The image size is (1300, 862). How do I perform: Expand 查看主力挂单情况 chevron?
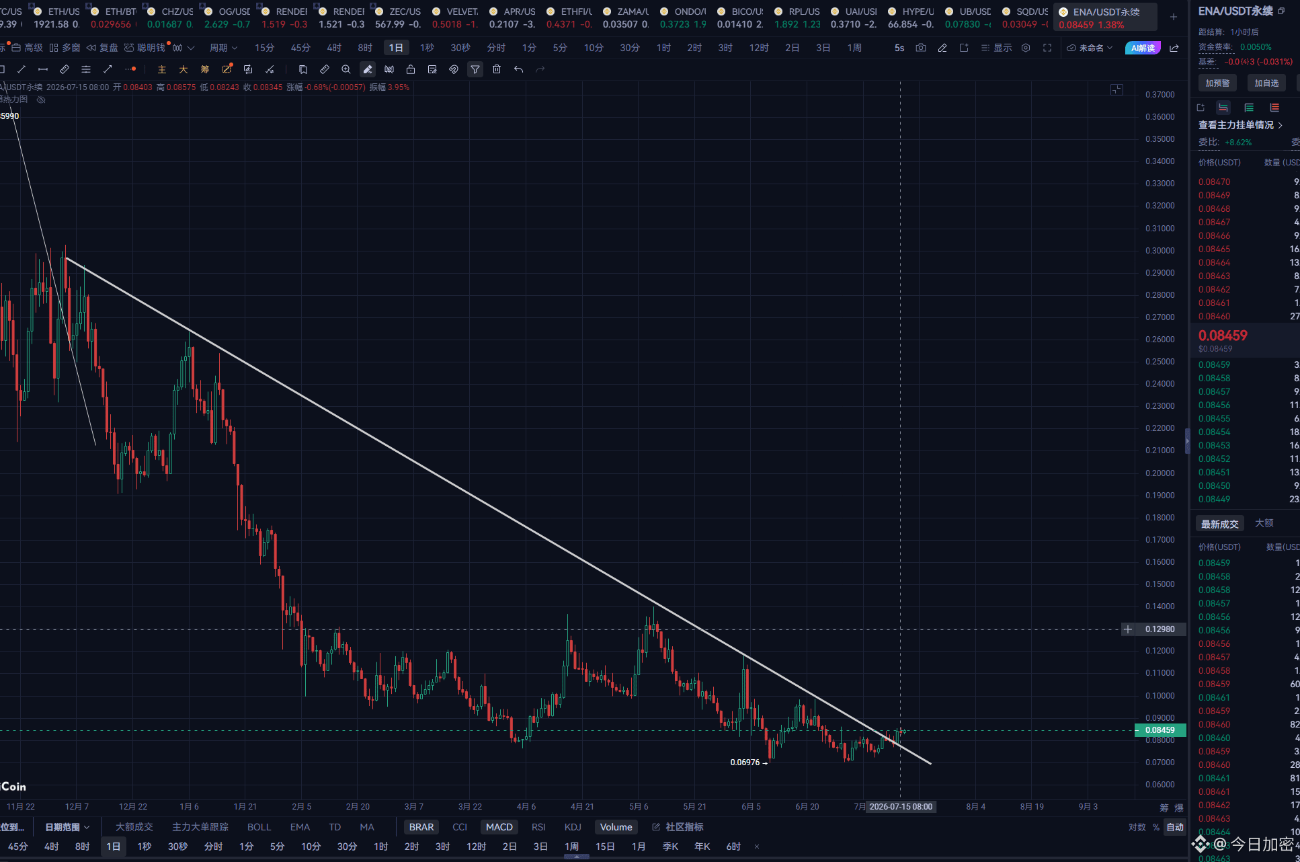1281,125
